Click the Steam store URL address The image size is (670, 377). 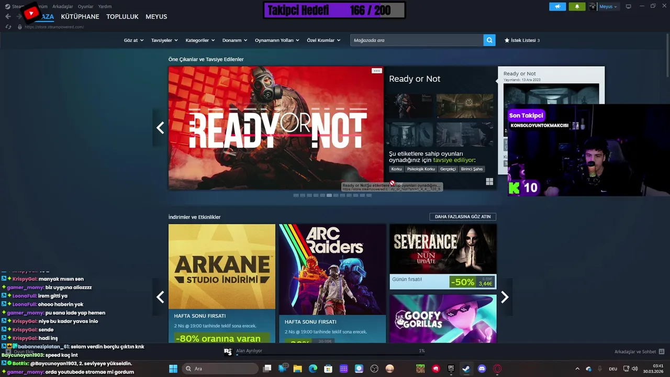click(x=54, y=27)
